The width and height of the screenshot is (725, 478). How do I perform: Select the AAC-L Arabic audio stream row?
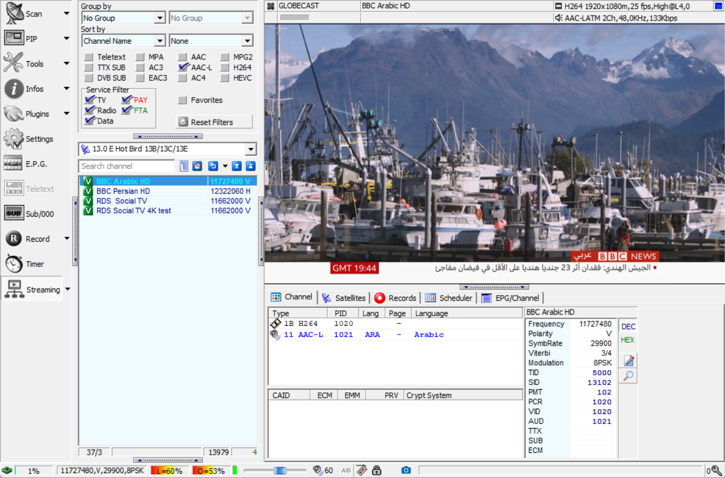pyautogui.click(x=395, y=335)
